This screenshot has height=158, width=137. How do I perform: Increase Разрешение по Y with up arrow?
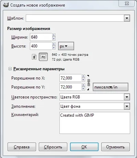click(x=83, y=85)
